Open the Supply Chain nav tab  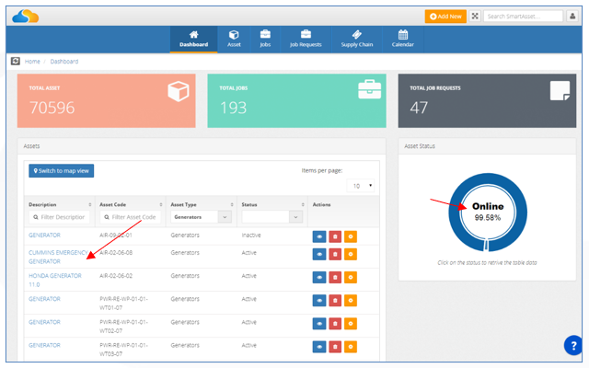click(x=357, y=40)
